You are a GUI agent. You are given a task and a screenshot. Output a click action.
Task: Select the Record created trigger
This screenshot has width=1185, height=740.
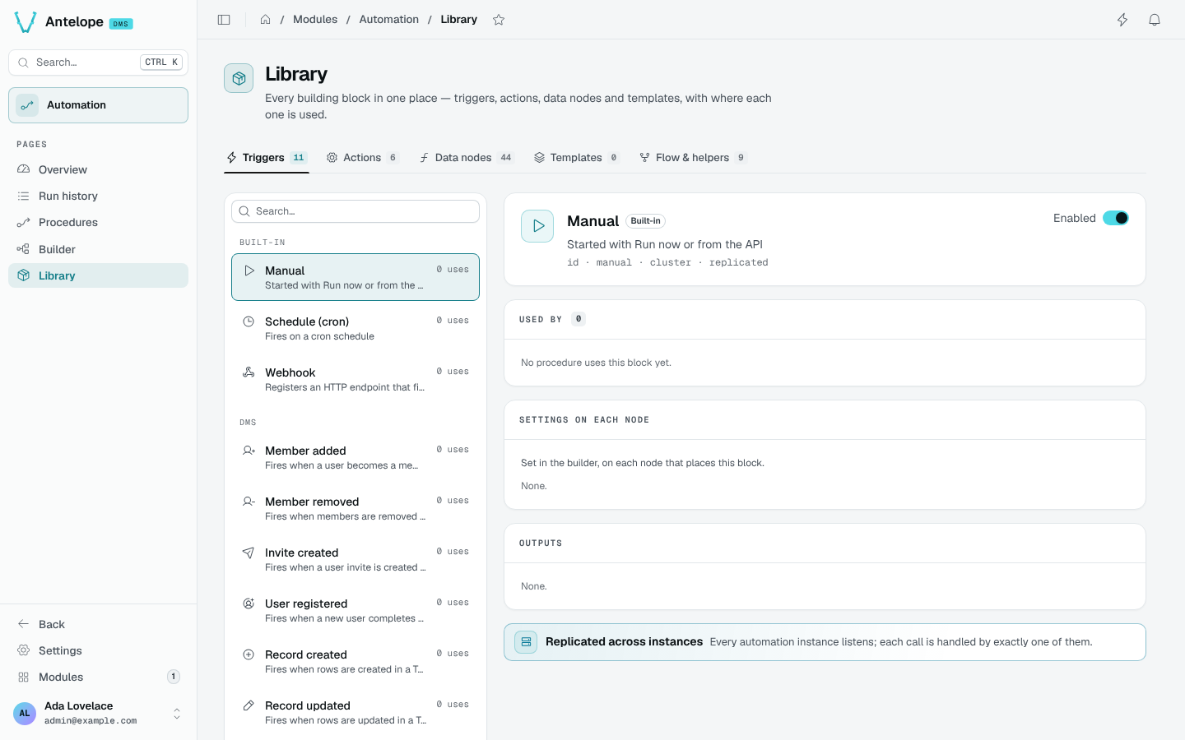pyautogui.click(x=355, y=661)
